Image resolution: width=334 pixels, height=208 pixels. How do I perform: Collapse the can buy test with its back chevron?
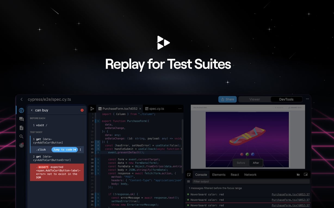point(32,110)
